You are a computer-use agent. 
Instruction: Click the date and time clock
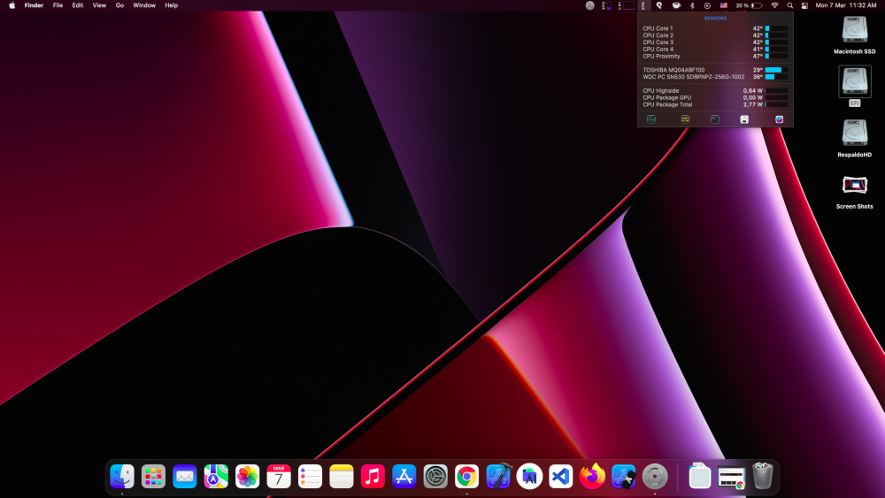846,5
